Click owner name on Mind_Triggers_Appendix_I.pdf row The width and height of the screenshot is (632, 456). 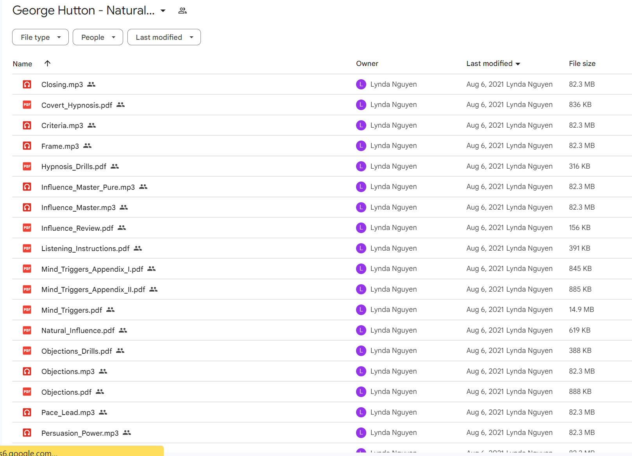point(394,269)
